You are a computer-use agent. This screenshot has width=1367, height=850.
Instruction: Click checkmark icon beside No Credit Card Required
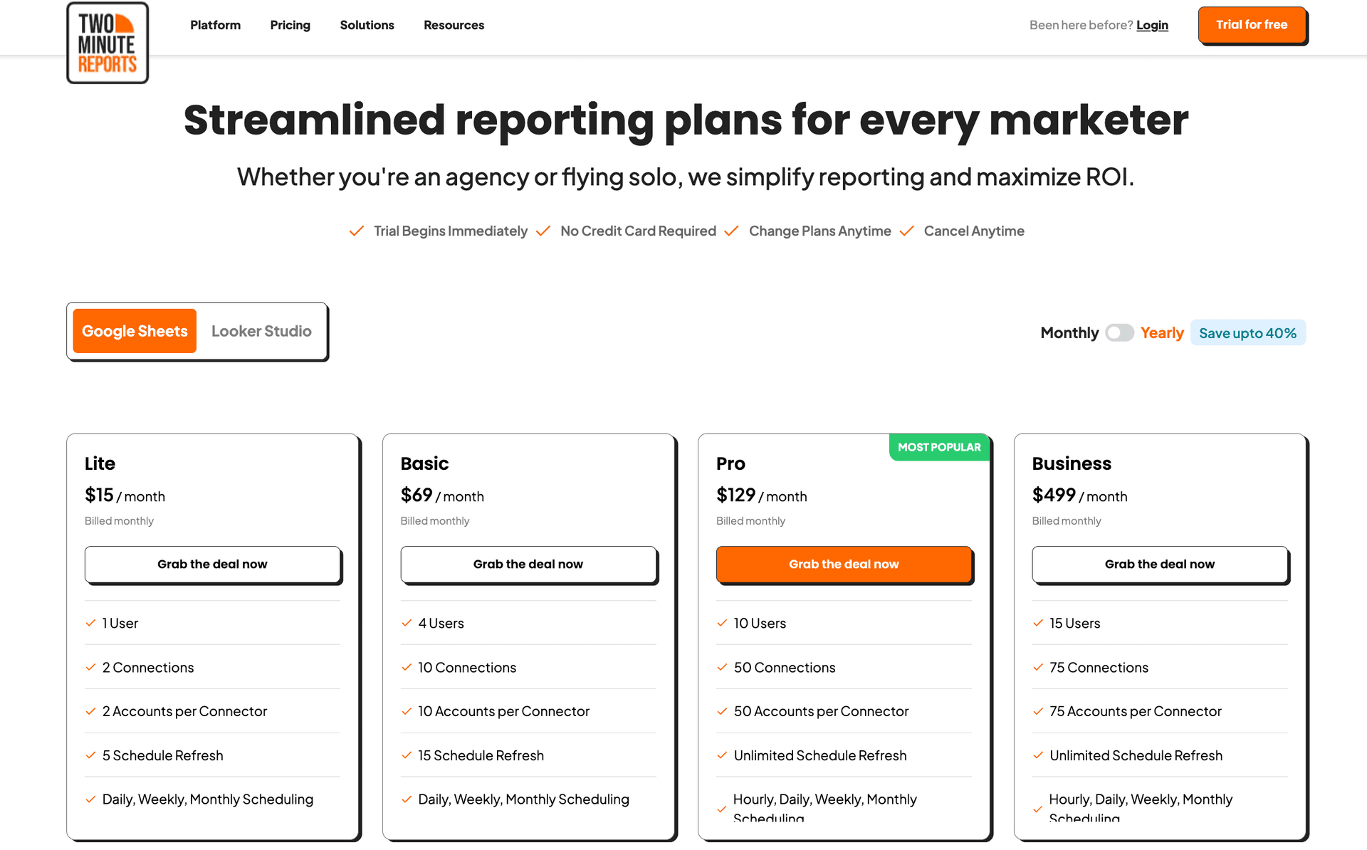[543, 231]
